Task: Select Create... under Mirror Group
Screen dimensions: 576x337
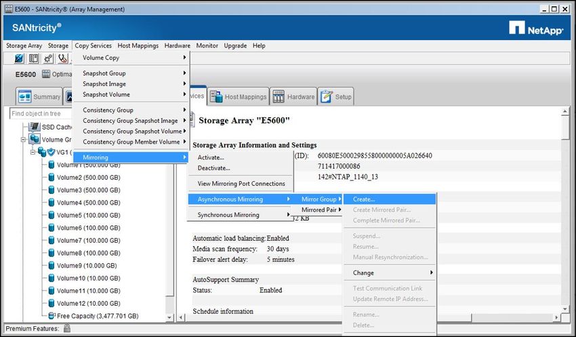Action: (x=390, y=199)
